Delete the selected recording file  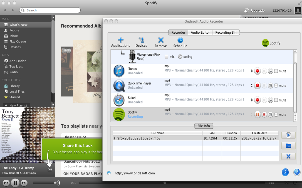click(x=288, y=156)
